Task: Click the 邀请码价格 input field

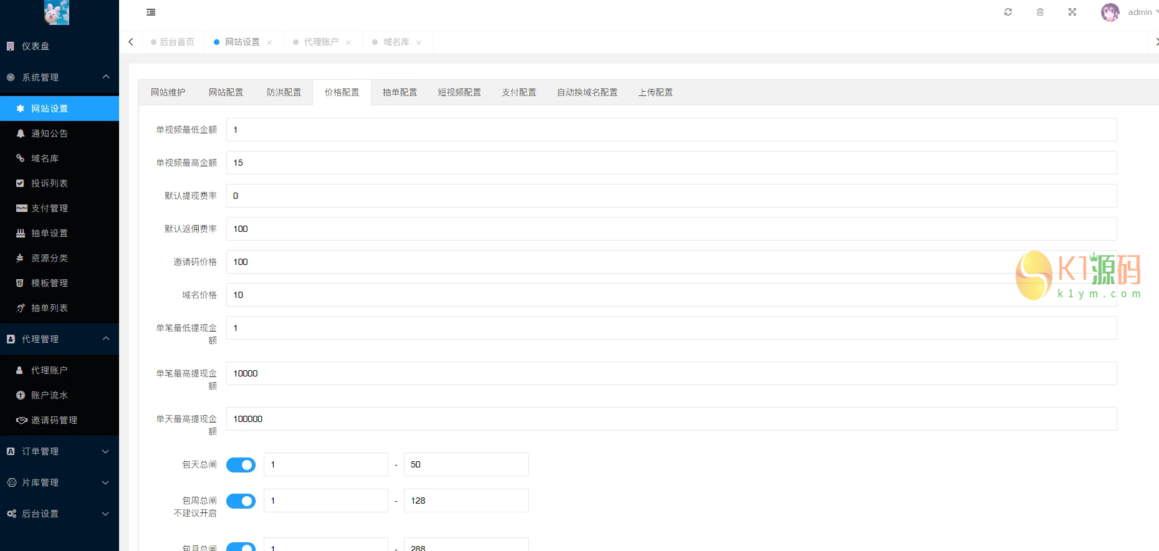Action: [671, 262]
